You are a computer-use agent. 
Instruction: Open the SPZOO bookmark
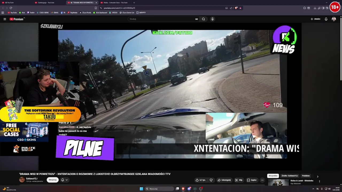[x=113, y=13]
